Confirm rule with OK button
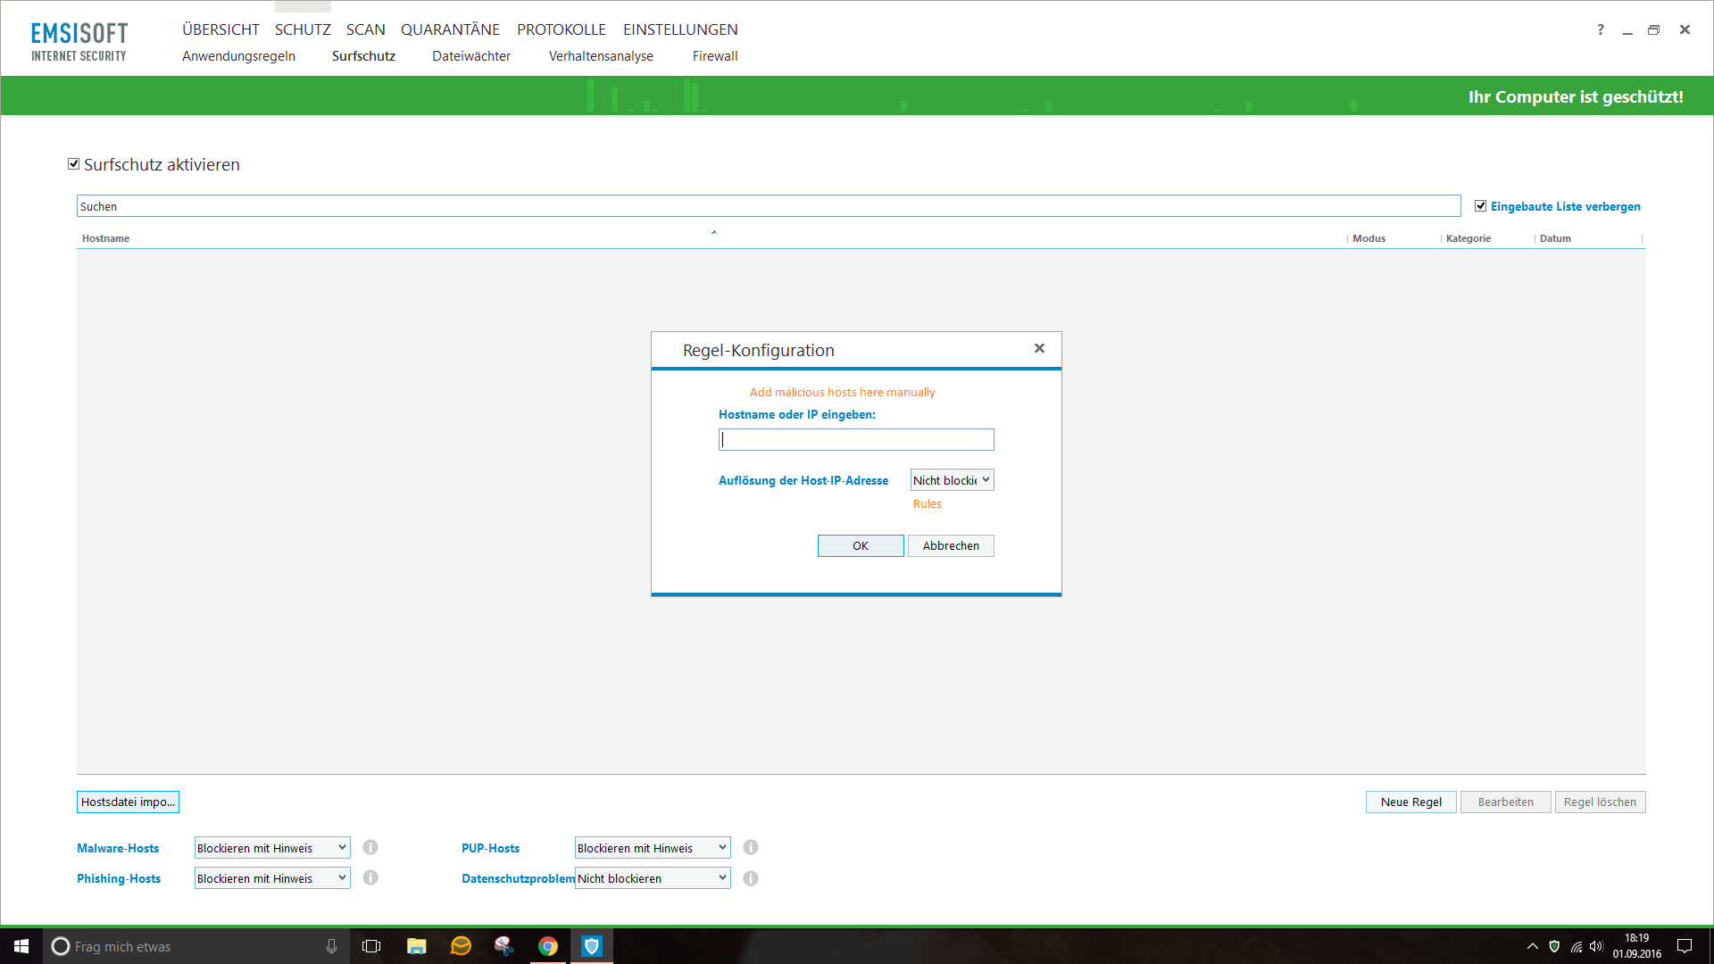The height and width of the screenshot is (964, 1714). coord(861,545)
